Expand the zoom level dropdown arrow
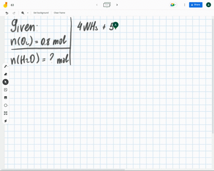214x171 pixels. coord(28,13)
